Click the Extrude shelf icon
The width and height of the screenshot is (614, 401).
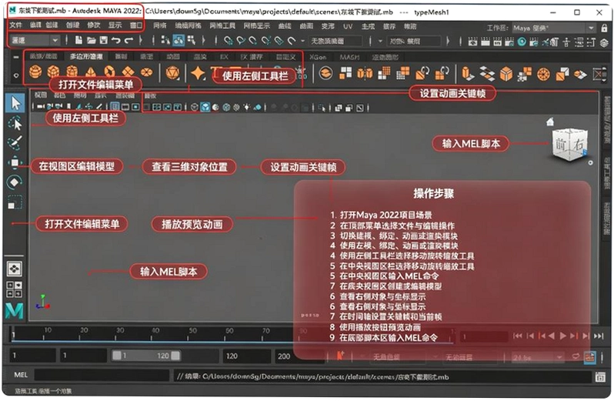[467, 73]
